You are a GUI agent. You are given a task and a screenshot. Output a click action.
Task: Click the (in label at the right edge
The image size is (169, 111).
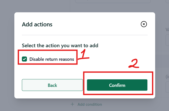[x=167, y=77]
